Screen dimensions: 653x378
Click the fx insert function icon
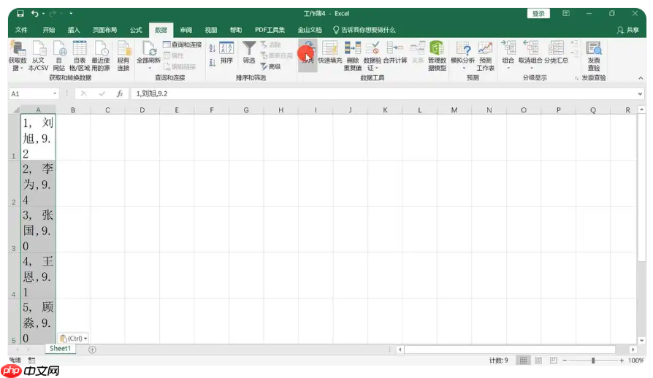click(x=120, y=93)
